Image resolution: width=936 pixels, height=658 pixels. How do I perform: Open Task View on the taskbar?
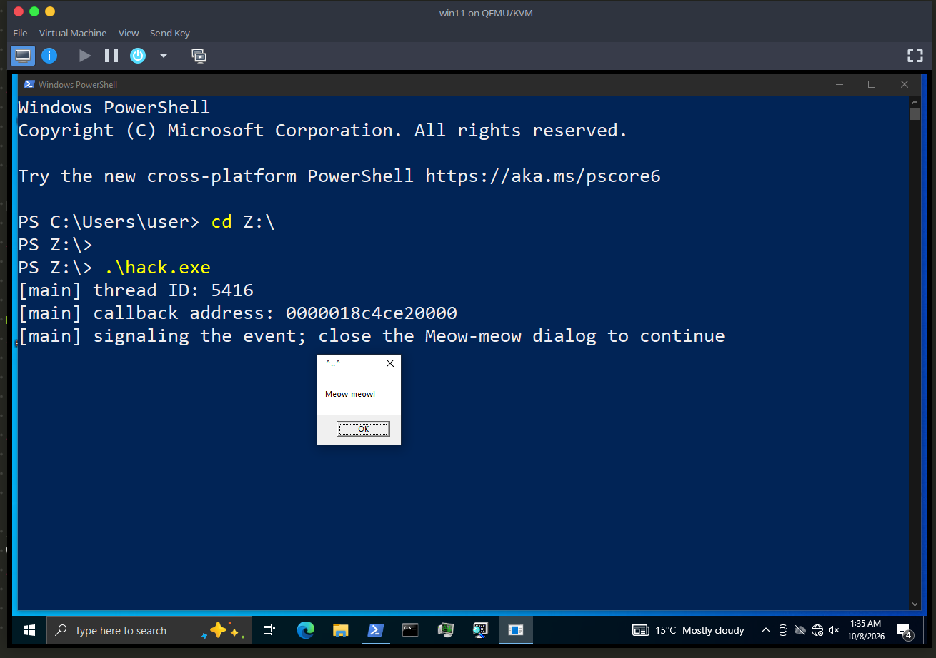click(269, 630)
